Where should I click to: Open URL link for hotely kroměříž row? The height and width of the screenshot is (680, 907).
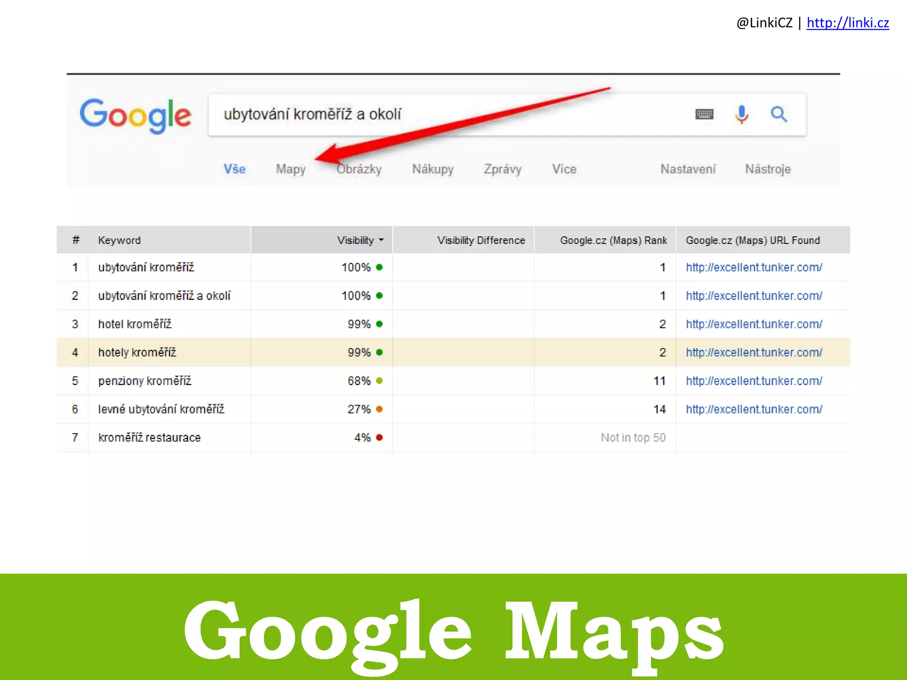(754, 352)
